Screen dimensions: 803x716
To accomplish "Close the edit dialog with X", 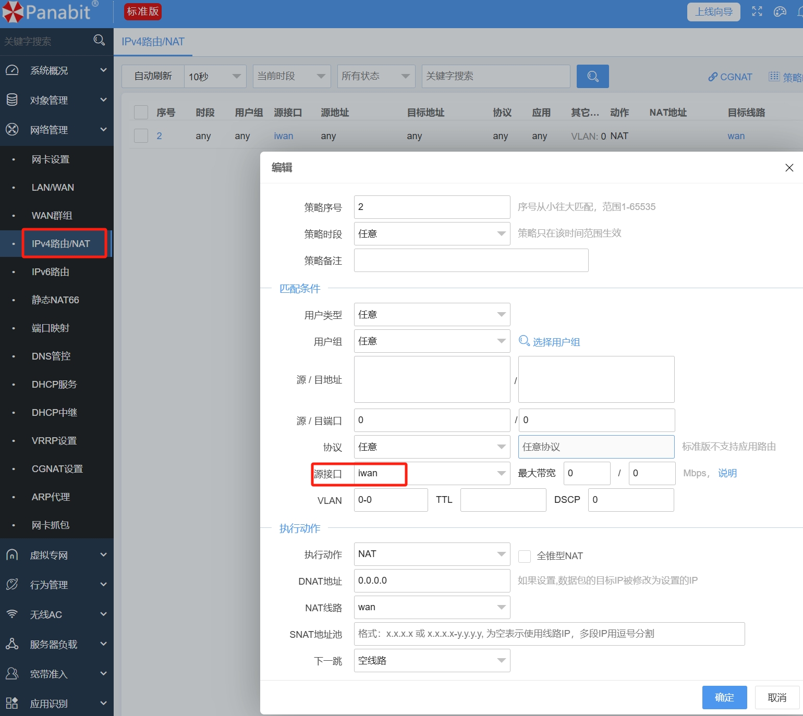I will [x=789, y=167].
